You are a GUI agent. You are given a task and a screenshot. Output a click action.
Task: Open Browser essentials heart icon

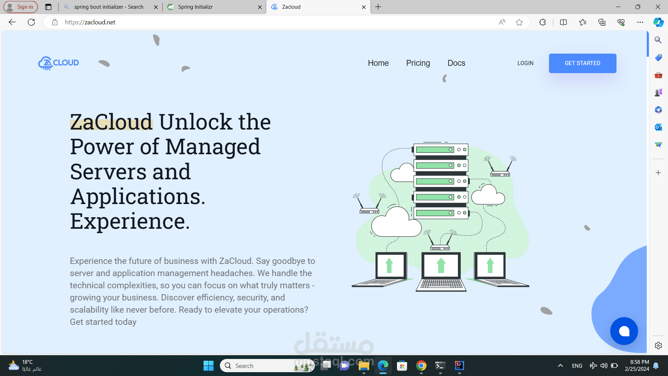pyautogui.click(x=621, y=22)
